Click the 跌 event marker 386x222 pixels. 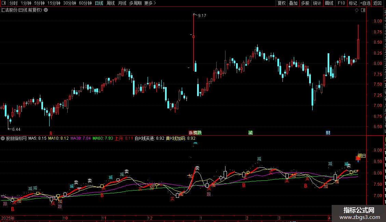click(199, 133)
